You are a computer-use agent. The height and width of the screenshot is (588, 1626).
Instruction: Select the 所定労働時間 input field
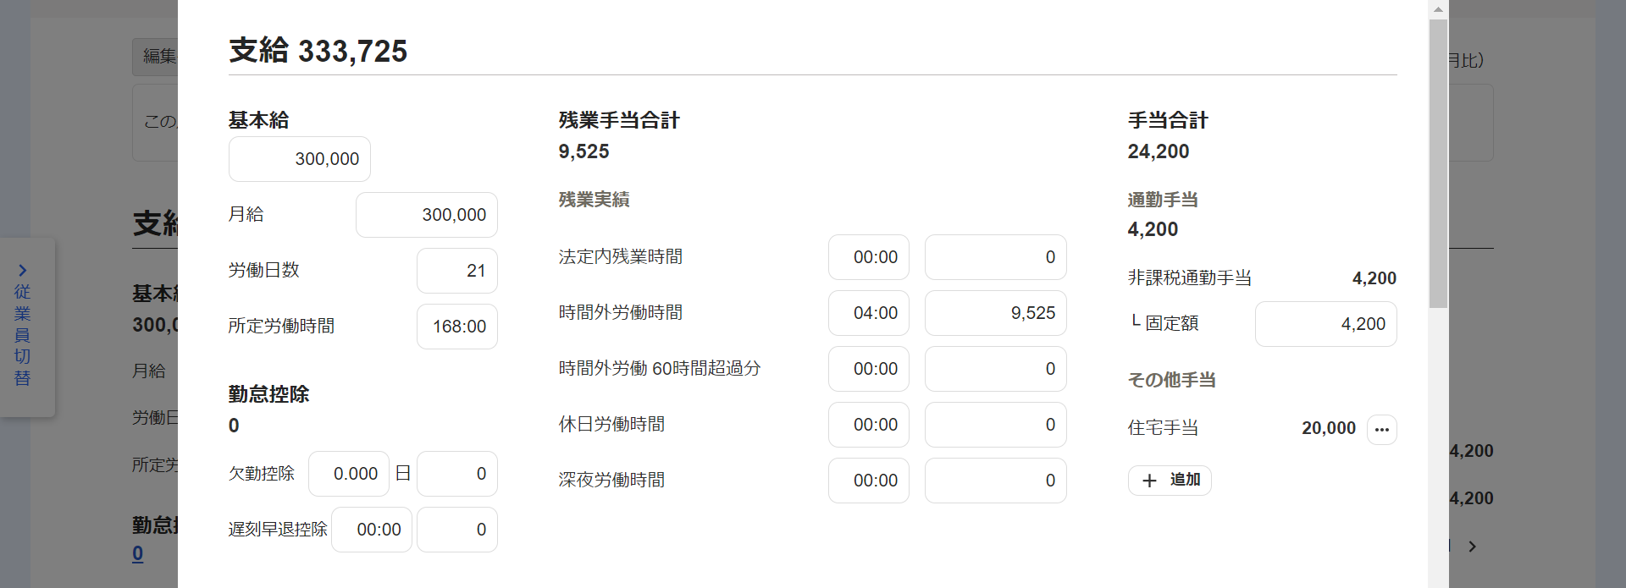coord(457,327)
